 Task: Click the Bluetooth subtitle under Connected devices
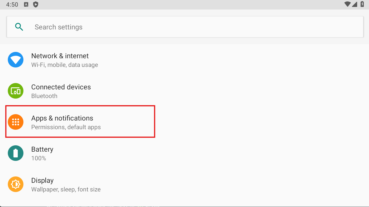tap(44, 96)
